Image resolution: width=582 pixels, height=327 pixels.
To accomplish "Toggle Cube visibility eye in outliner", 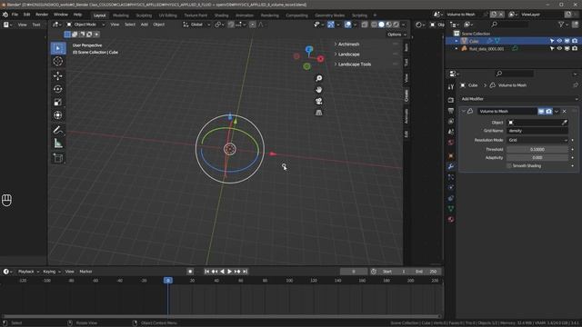I will click(x=559, y=41).
